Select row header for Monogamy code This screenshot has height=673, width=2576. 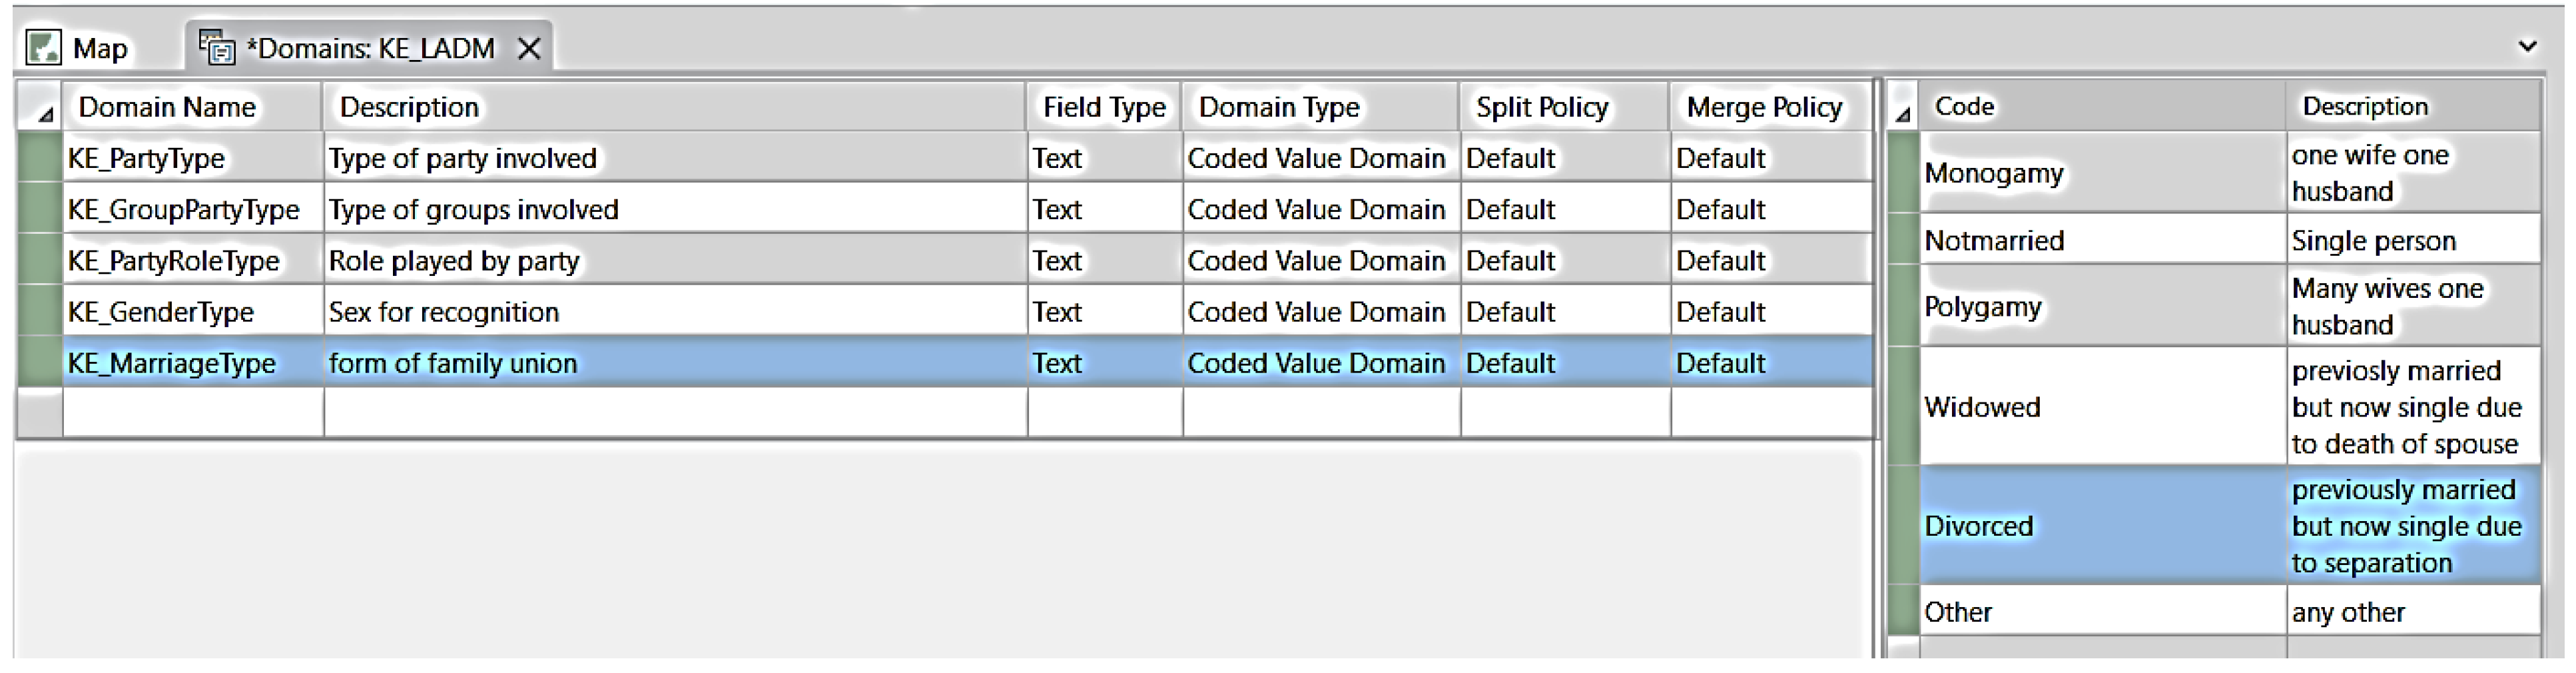(x=1902, y=173)
